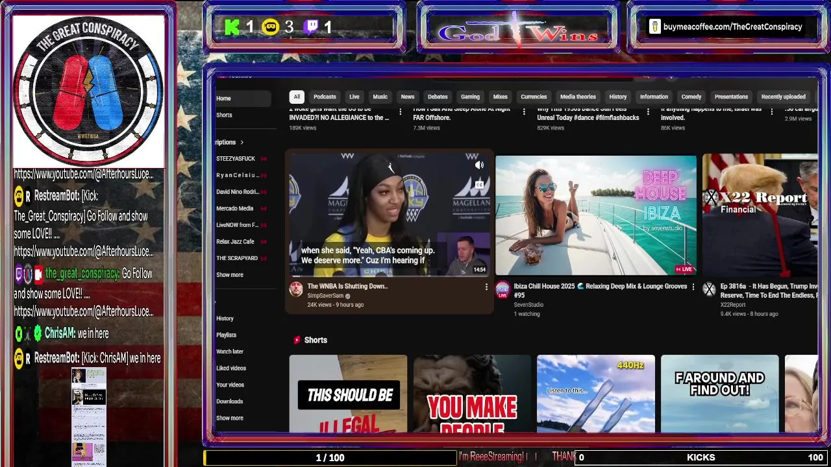Viewport: 831px width, 467px height.
Task: Mute the WNBA video preview speaker icon
Action: coord(479,165)
